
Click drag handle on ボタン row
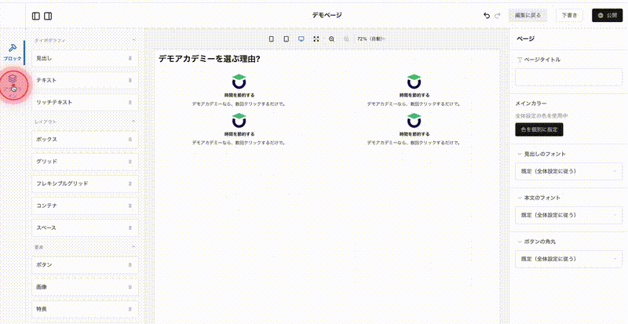point(130,265)
